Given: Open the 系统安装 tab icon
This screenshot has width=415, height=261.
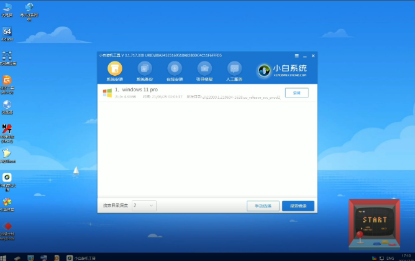Looking at the screenshot, I should 115,69.
